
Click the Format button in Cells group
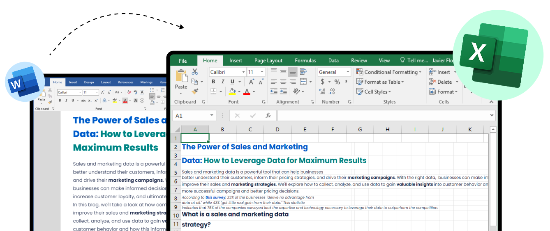(444, 91)
